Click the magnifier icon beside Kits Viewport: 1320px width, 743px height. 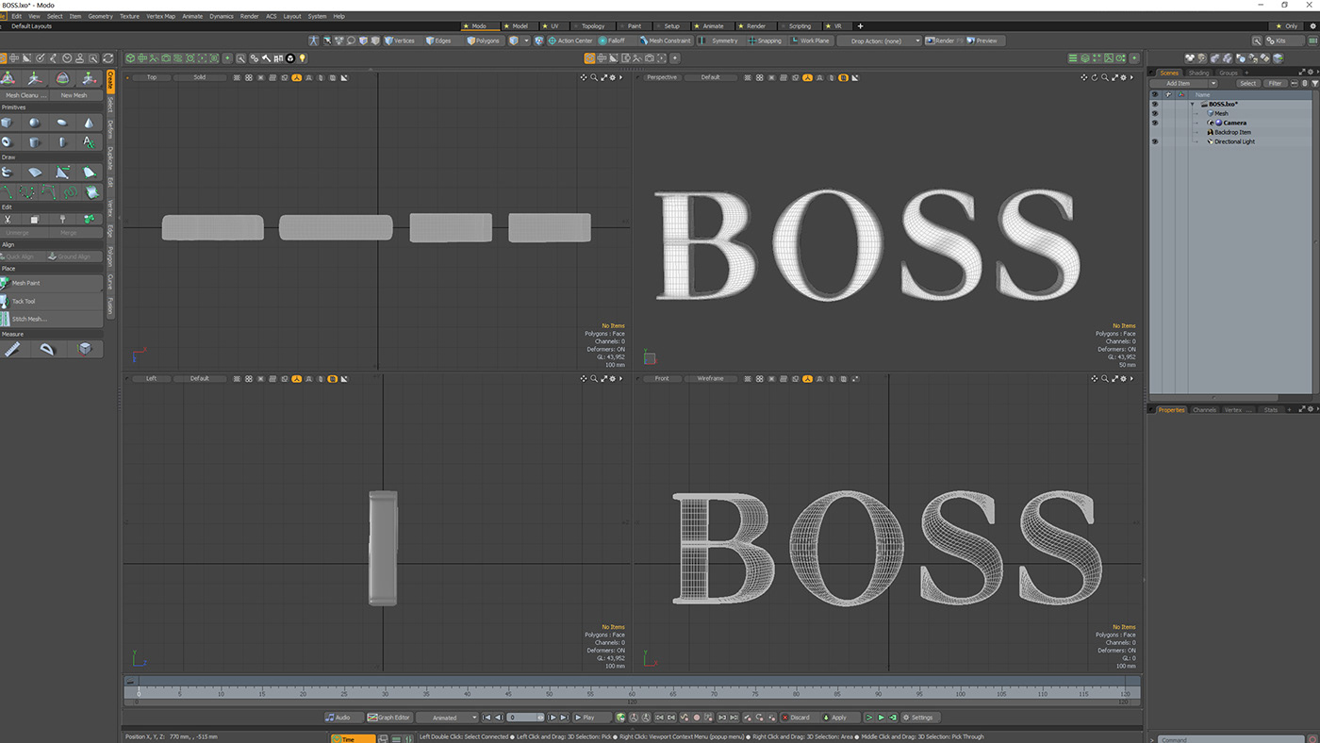pos(1257,41)
